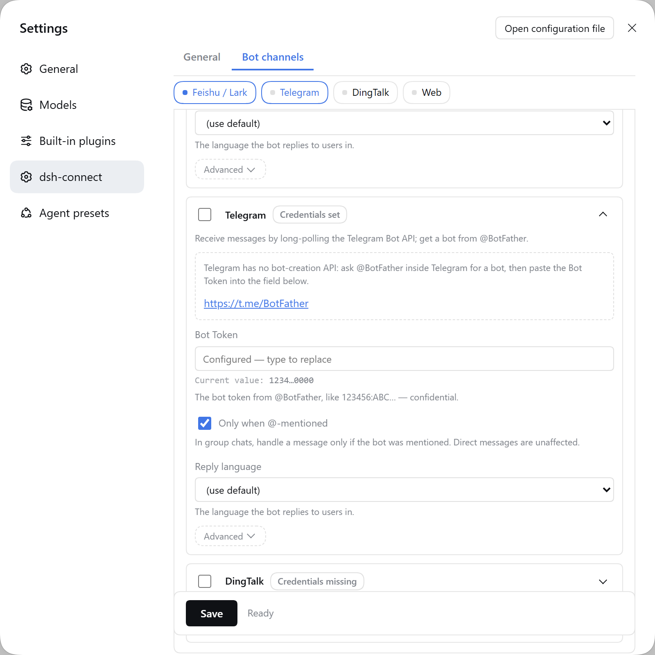Jump to Web channel pill
Viewport: 655px width, 655px height.
click(x=427, y=93)
